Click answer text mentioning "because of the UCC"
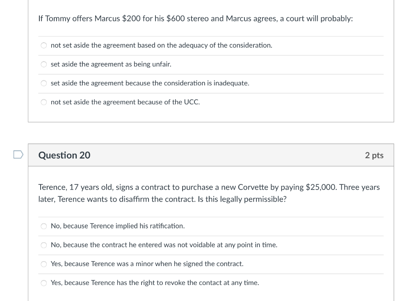Viewport: 420px width, 301px height. (125, 102)
